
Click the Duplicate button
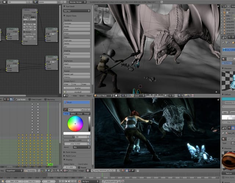(77, 41)
